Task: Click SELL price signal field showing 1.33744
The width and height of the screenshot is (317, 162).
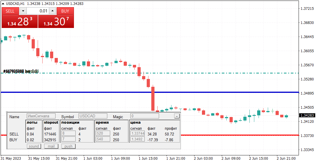Action: tap(138, 133)
